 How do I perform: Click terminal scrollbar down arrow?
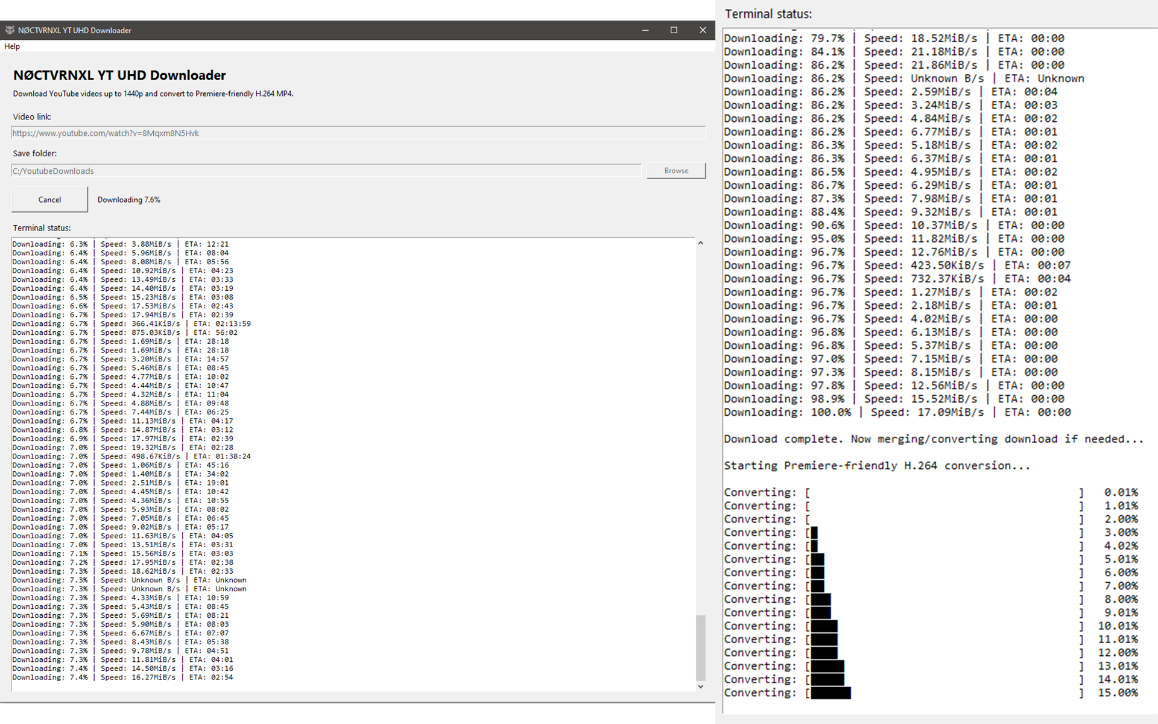coord(700,686)
